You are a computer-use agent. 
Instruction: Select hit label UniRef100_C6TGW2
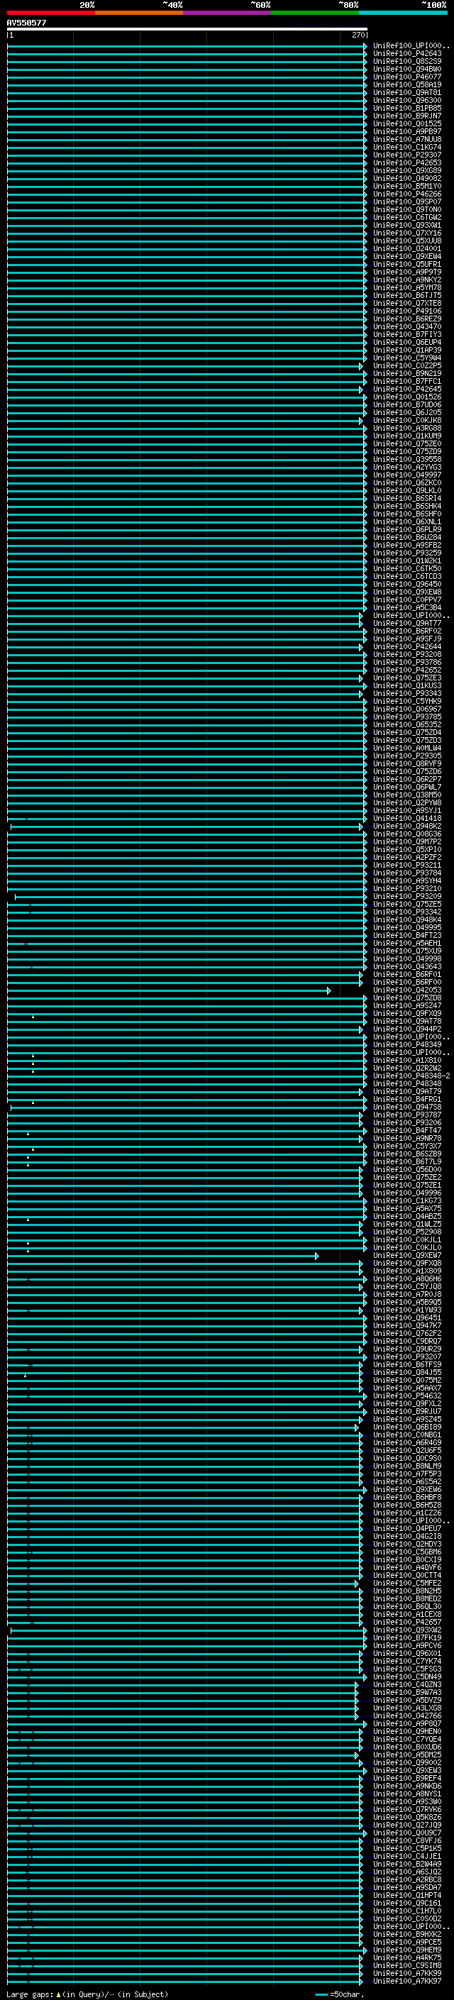pyautogui.click(x=407, y=217)
